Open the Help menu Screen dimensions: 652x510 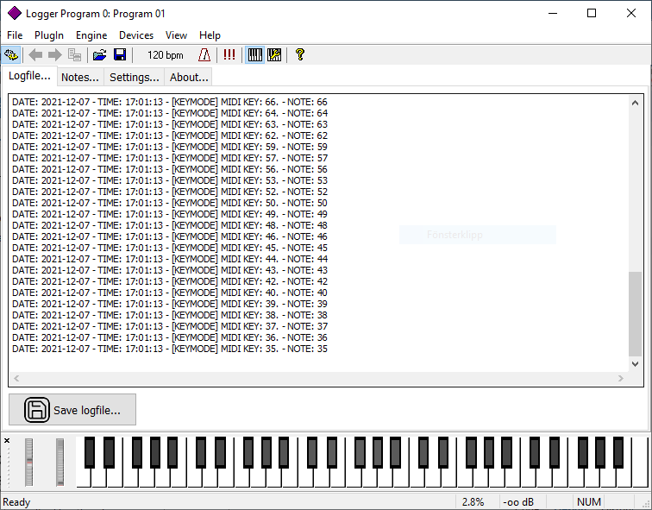(x=210, y=35)
